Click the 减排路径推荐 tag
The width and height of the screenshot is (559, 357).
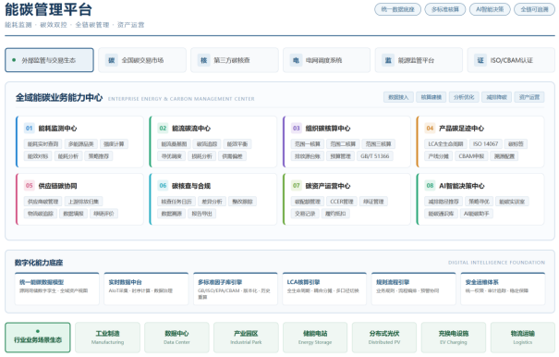(x=444, y=202)
